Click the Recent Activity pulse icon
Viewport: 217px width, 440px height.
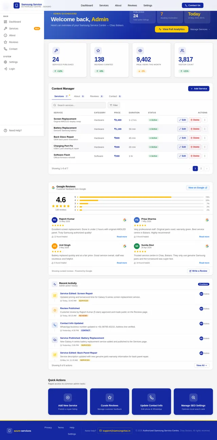(55, 284)
